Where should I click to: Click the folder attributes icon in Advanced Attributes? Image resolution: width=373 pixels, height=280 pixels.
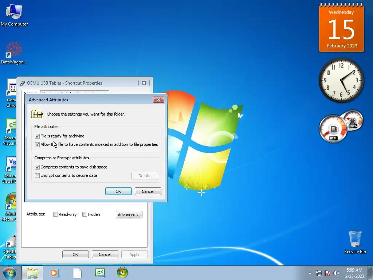[37, 114]
